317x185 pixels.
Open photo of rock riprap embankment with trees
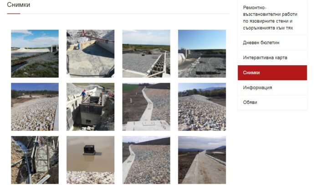pos(35,107)
